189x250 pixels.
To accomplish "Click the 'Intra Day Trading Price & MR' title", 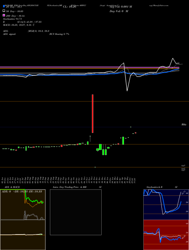I will tap(70, 187).
